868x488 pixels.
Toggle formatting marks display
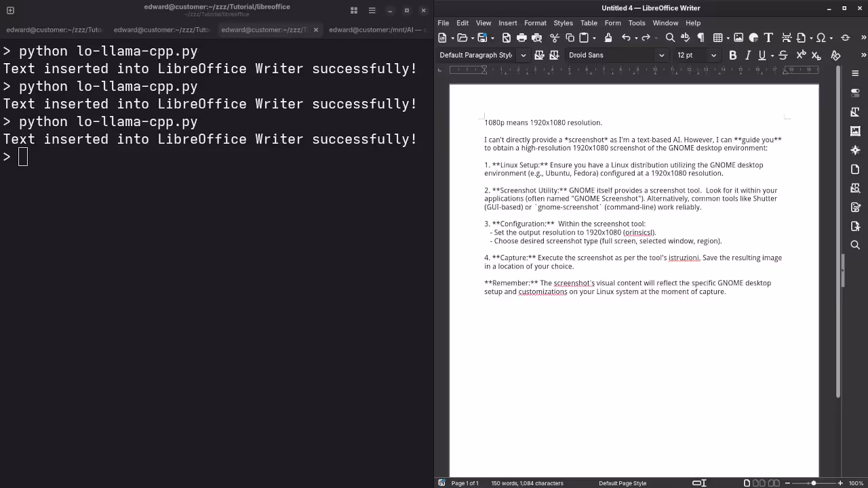point(701,37)
